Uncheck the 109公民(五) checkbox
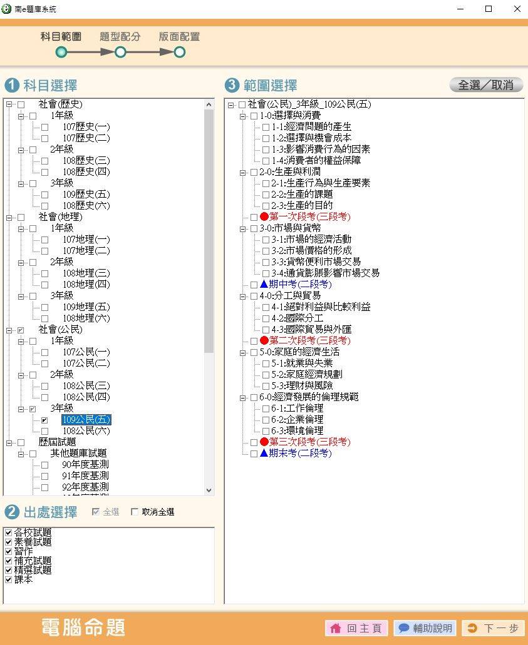 click(45, 420)
